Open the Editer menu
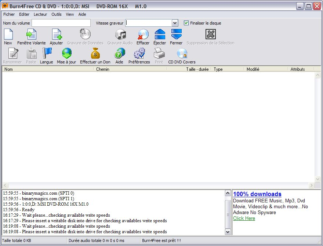The image size is (323, 246). (x=24, y=14)
